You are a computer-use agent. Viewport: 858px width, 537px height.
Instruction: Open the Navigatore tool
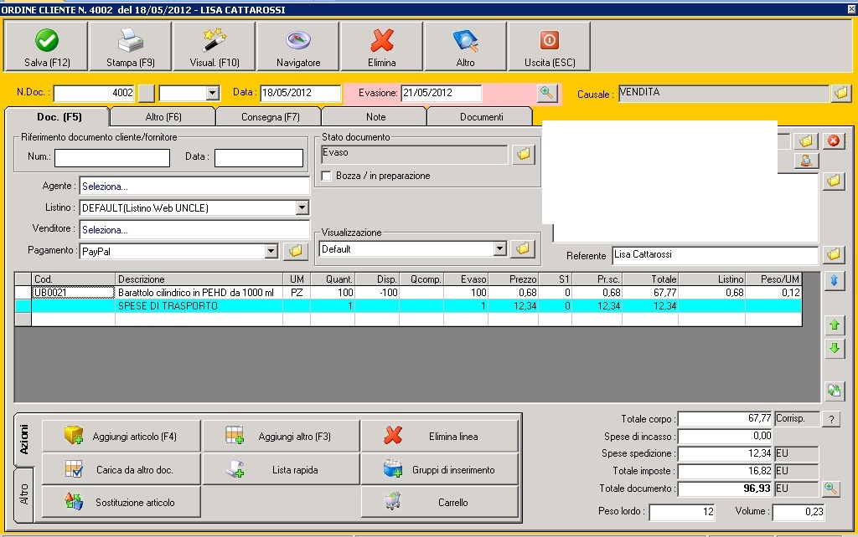[298, 47]
